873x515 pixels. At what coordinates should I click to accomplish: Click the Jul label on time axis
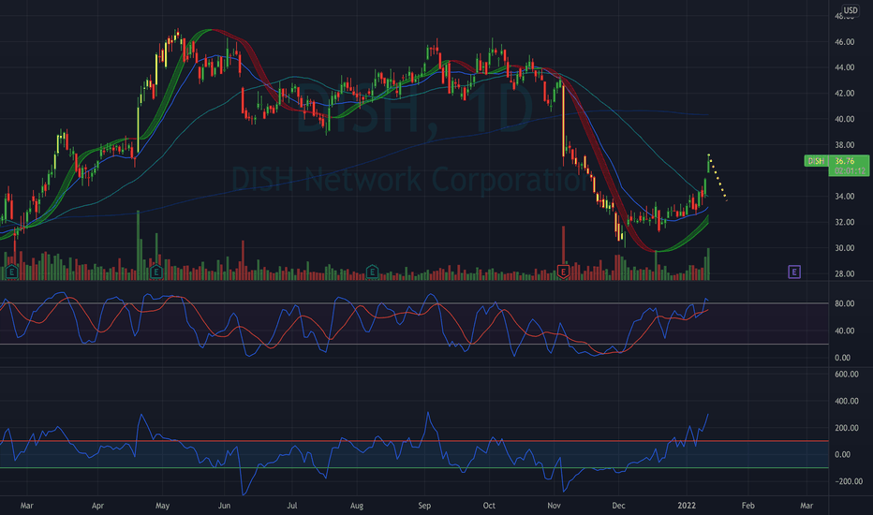point(291,506)
